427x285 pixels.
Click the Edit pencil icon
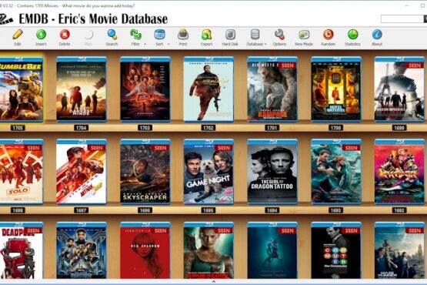(18, 35)
